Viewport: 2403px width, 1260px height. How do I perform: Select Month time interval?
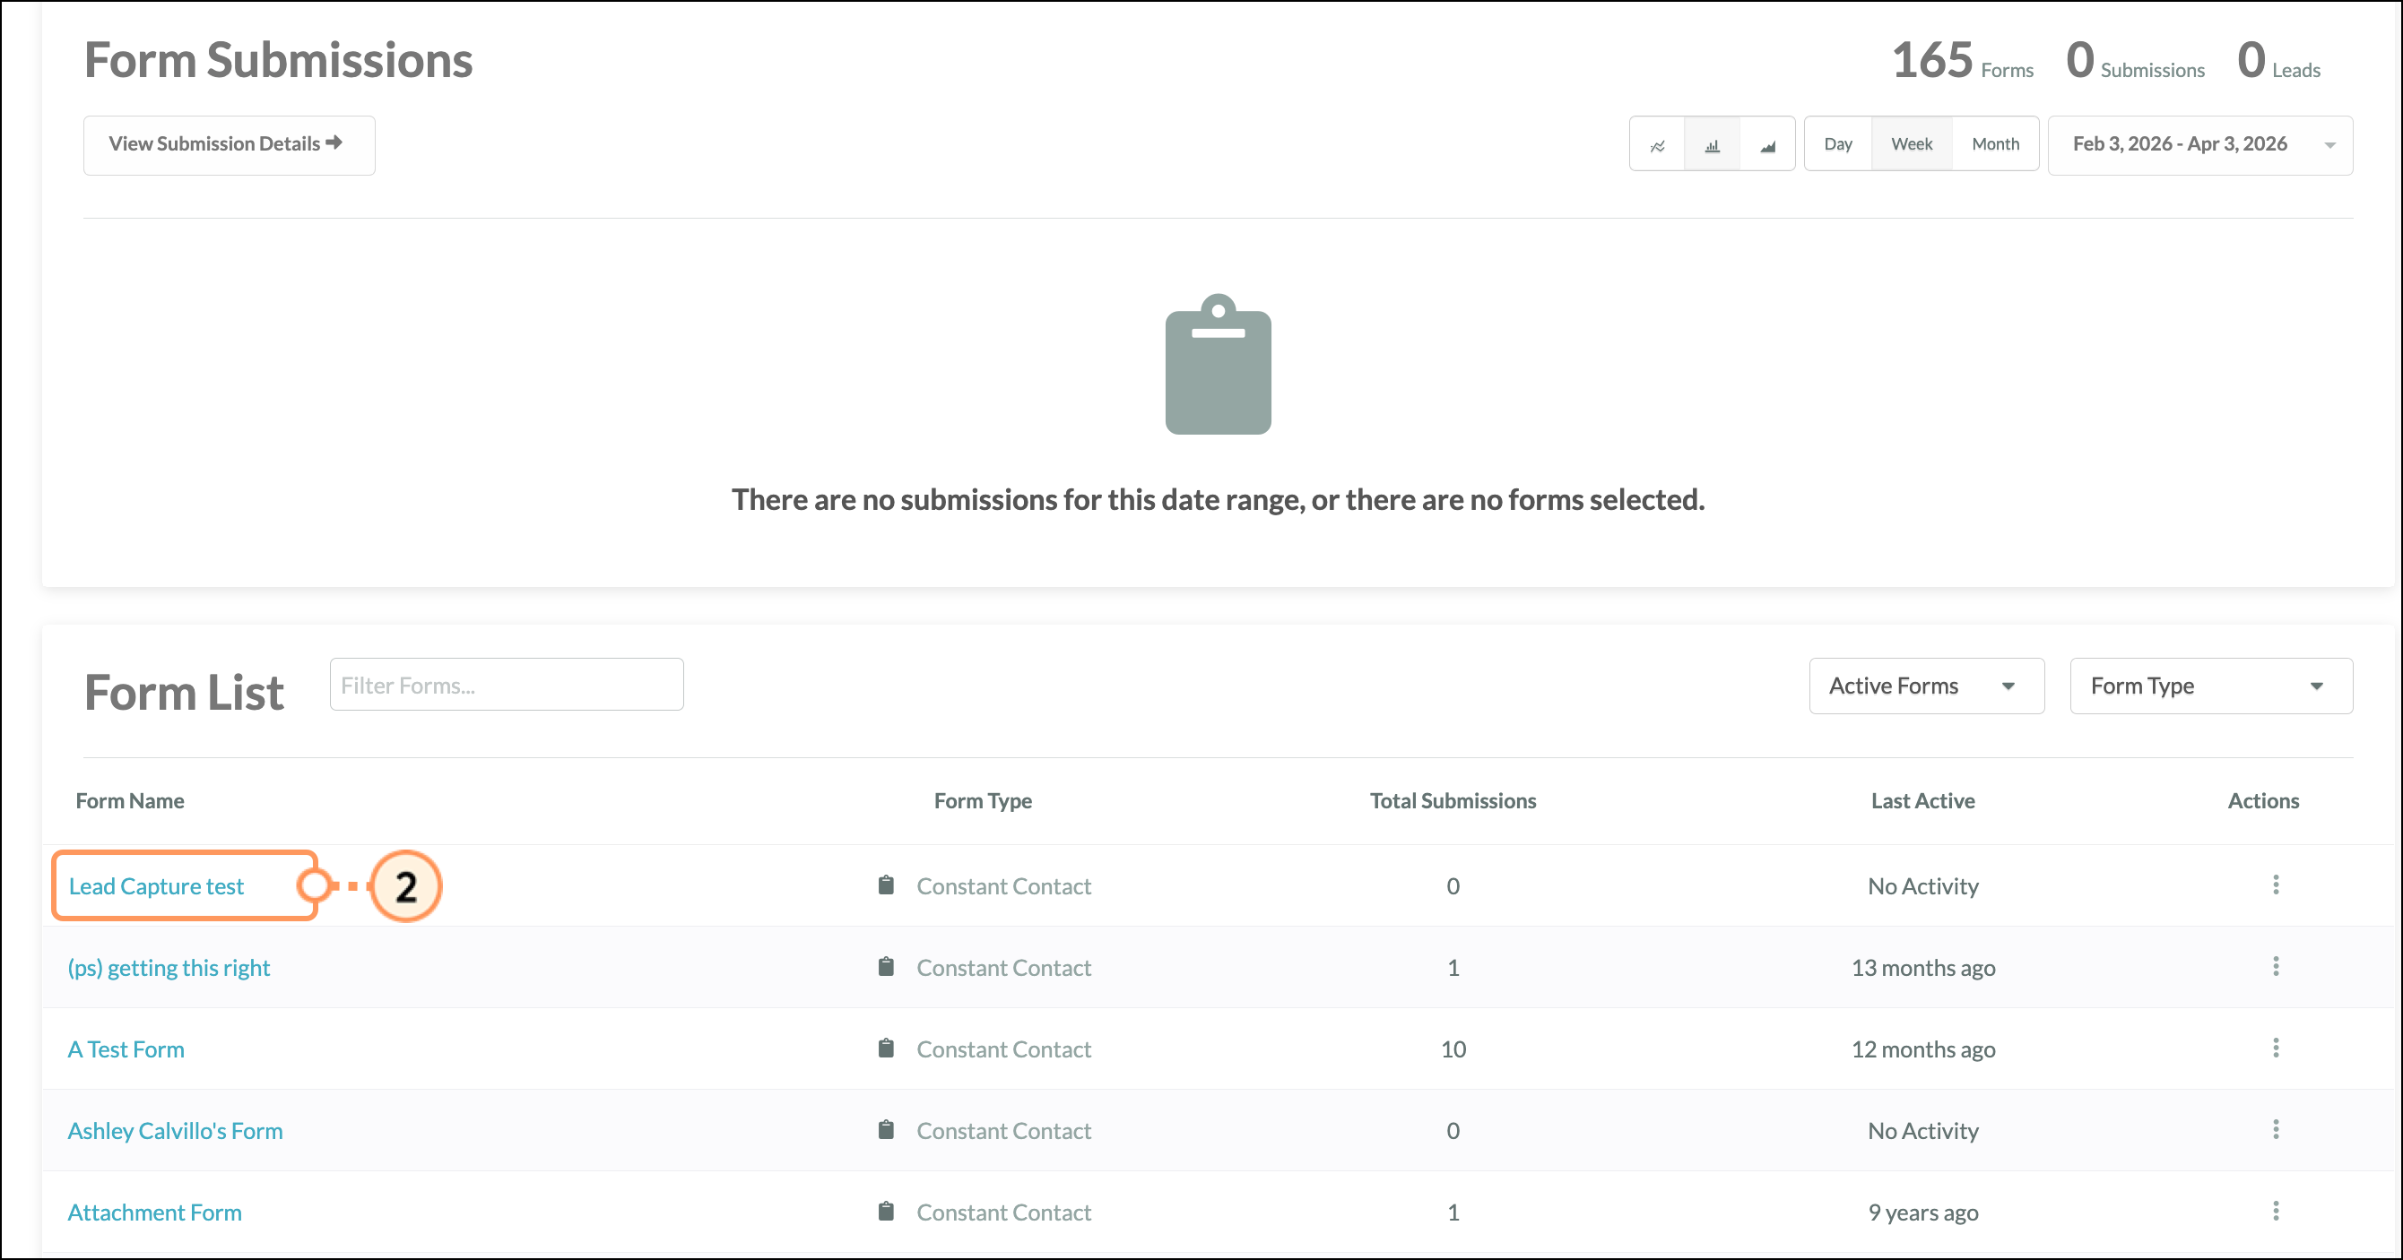[1994, 144]
